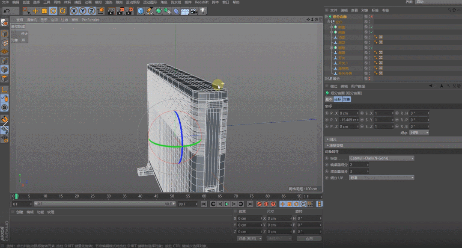Image resolution: width=462 pixels, height=248 pixels.
Task: Open the 渲染 menu in the menu bar
Action: click(x=109, y=2)
